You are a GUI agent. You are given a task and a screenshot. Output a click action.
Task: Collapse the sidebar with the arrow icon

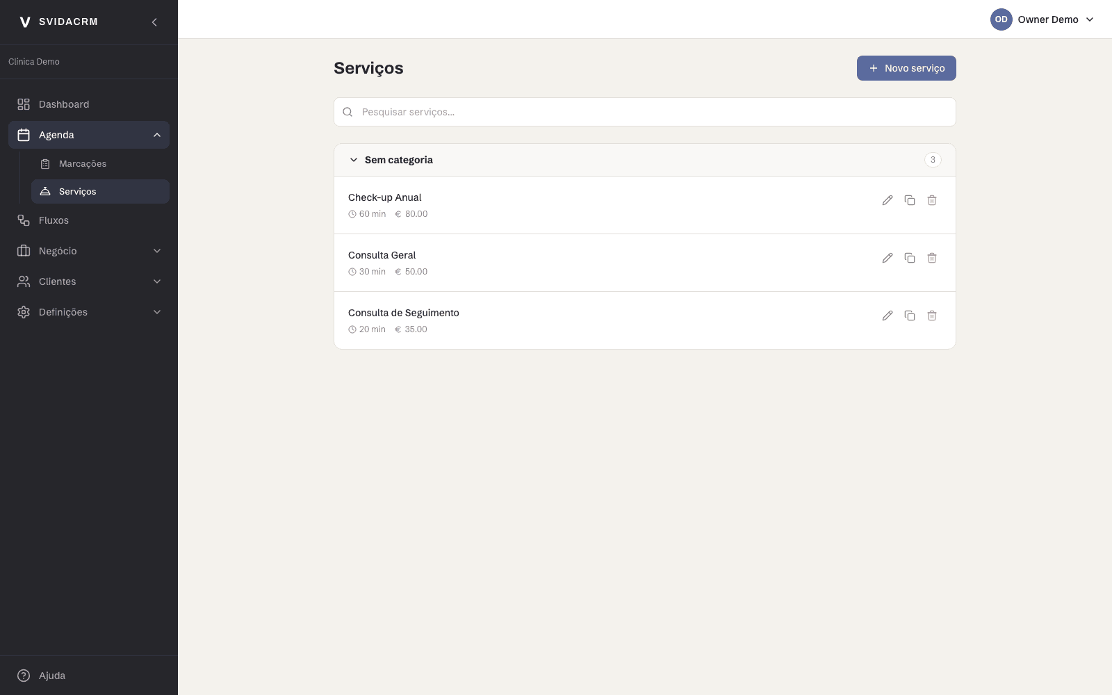[x=154, y=22]
